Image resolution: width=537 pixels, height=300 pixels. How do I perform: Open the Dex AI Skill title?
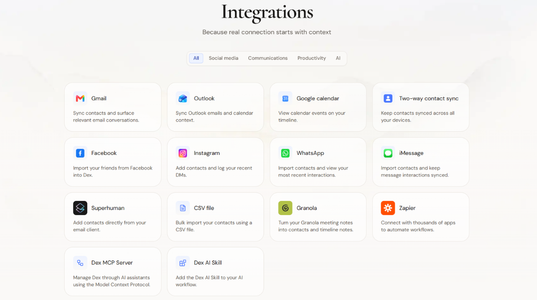click(x=208, y=263)
